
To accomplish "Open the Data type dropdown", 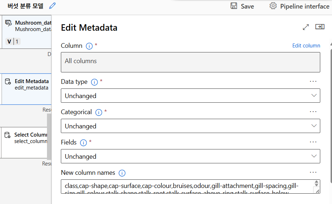I will pyautogui.click(x=190, y=96).
